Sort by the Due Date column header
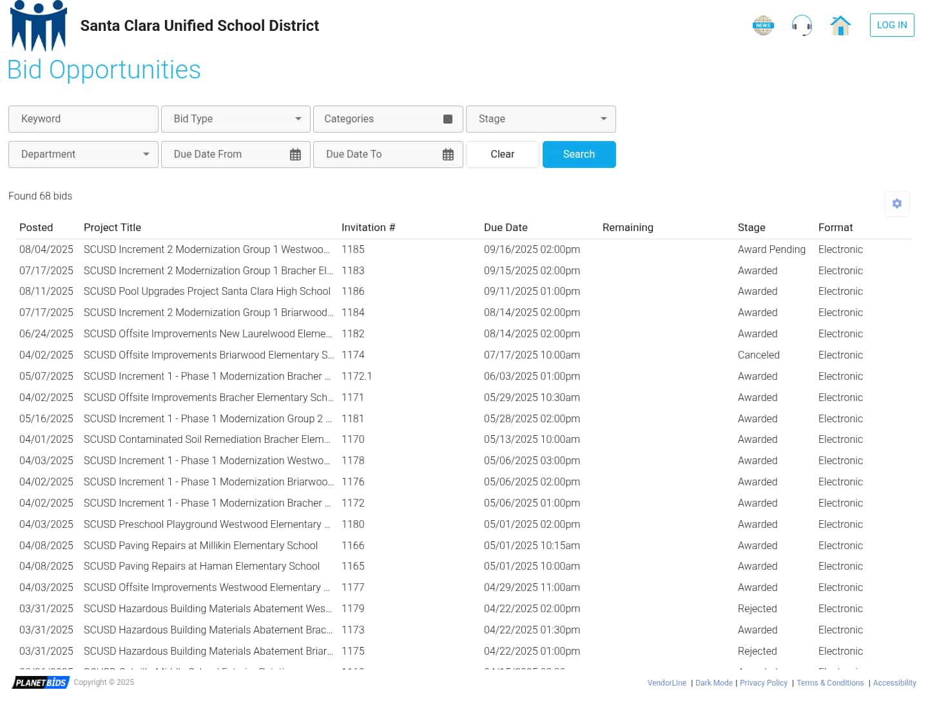928x721 pixels. (x=505, y=228)
